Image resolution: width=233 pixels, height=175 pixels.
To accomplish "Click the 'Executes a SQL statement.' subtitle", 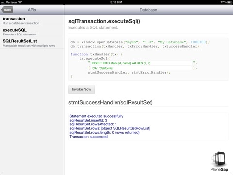I will tap(93, 28).
